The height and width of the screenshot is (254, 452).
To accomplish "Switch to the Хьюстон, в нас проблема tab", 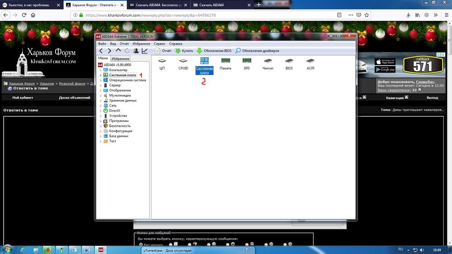I will (32, 5).
